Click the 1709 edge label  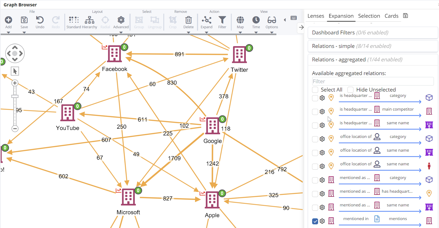(x=174, y=158)
